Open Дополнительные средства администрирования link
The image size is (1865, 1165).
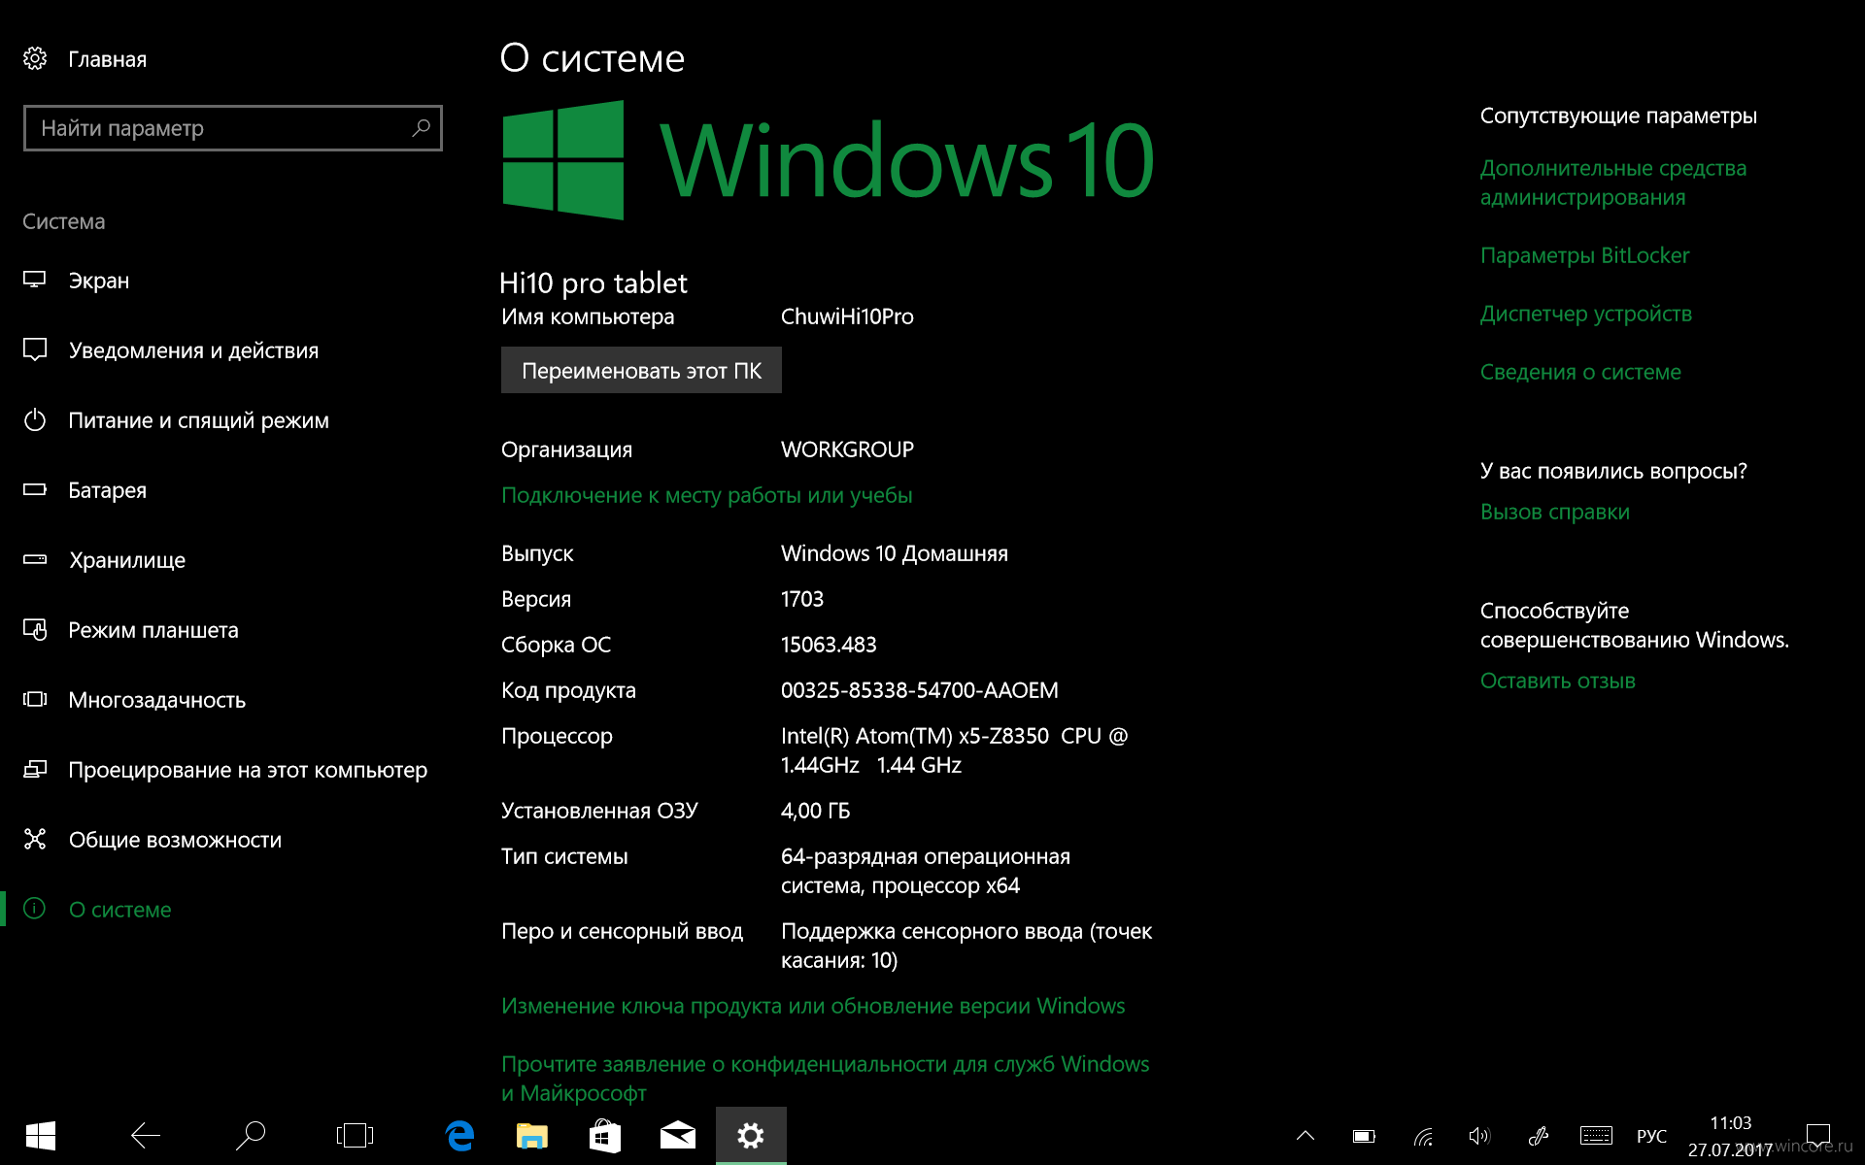point(1613,183)
